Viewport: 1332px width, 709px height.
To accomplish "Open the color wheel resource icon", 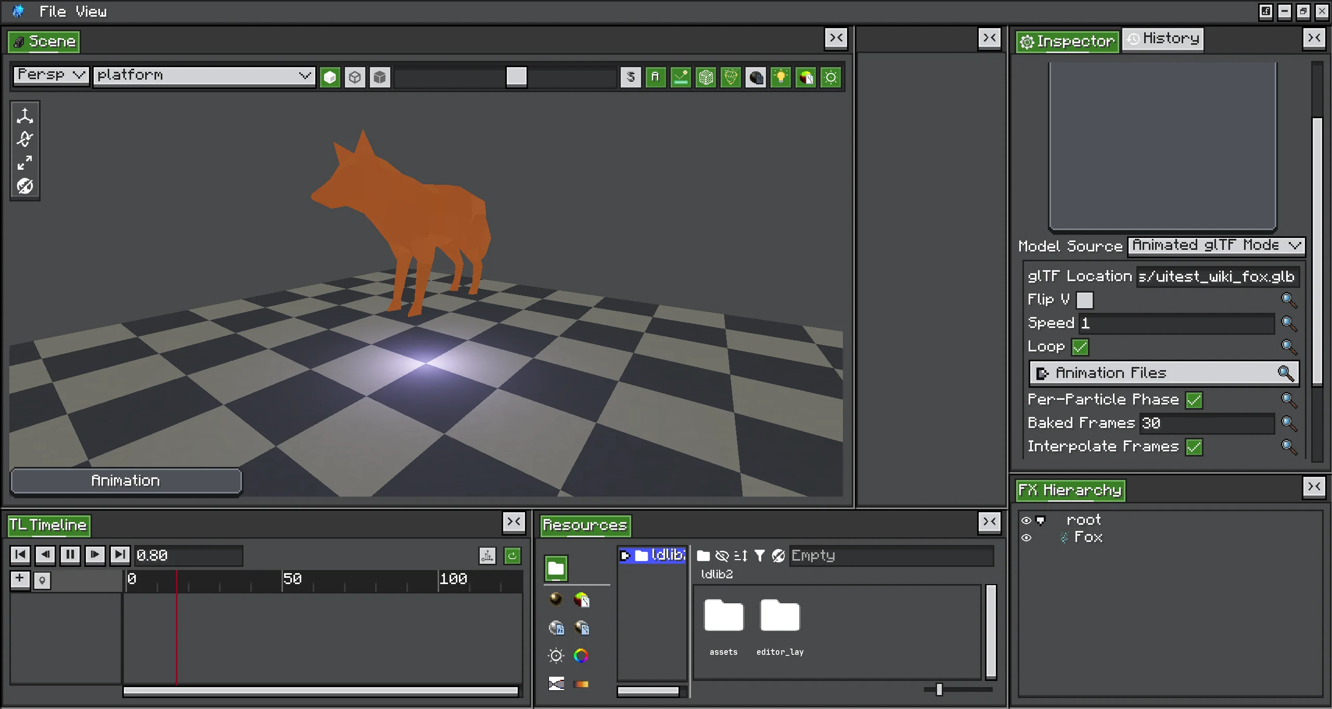I will (x=581, y=656).
